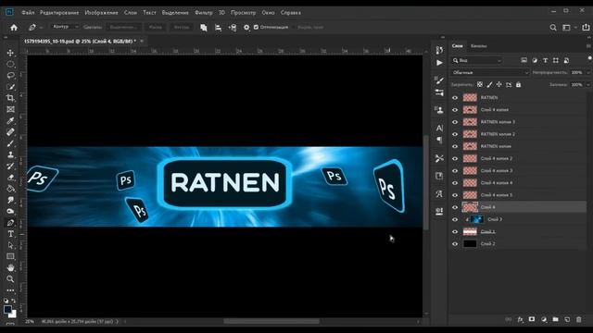
Task: Click the new group folder icon
Action: [x=555, y=319]
